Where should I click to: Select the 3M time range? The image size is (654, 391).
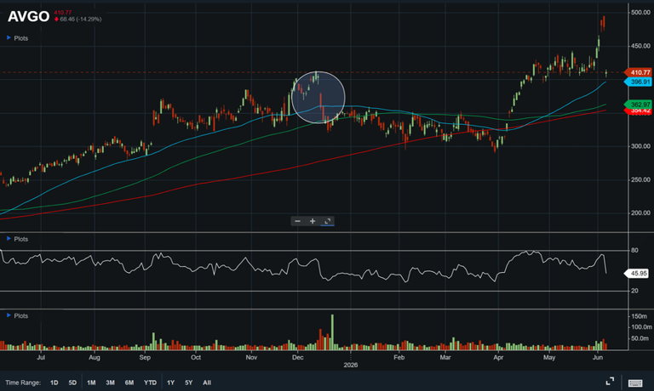110,382
